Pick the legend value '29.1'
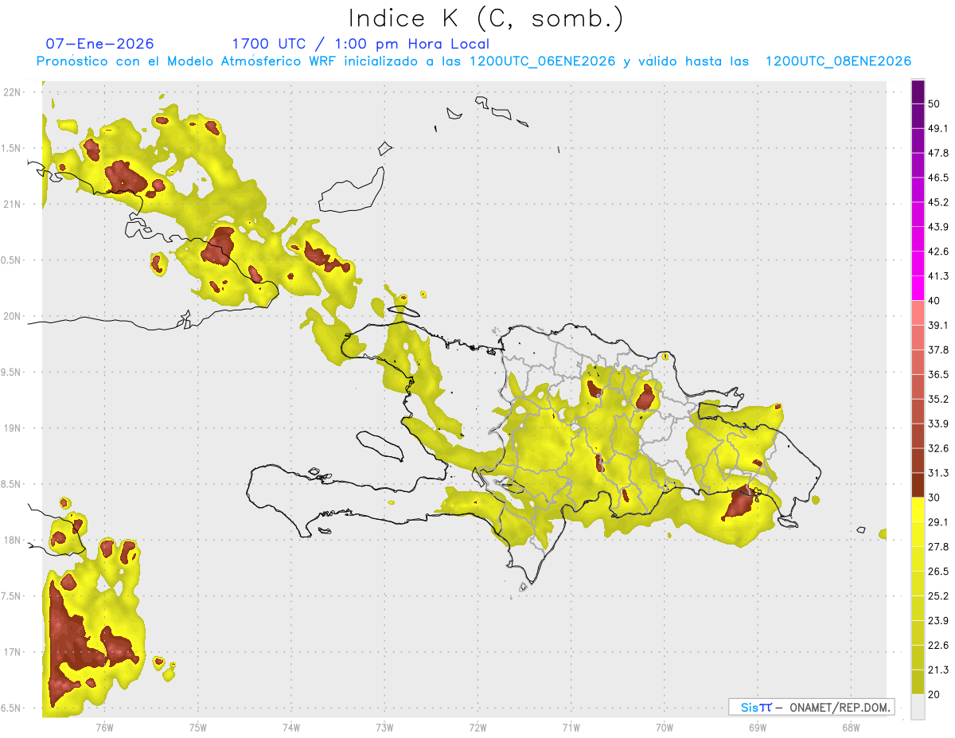Viewport: 955px width, 738px height. coord(937,522)
